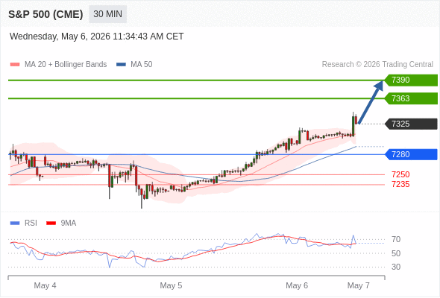Screen dimensions: 440x298
Task: Click the S&P 500 (CME) title
Action: tap(45, 14)
